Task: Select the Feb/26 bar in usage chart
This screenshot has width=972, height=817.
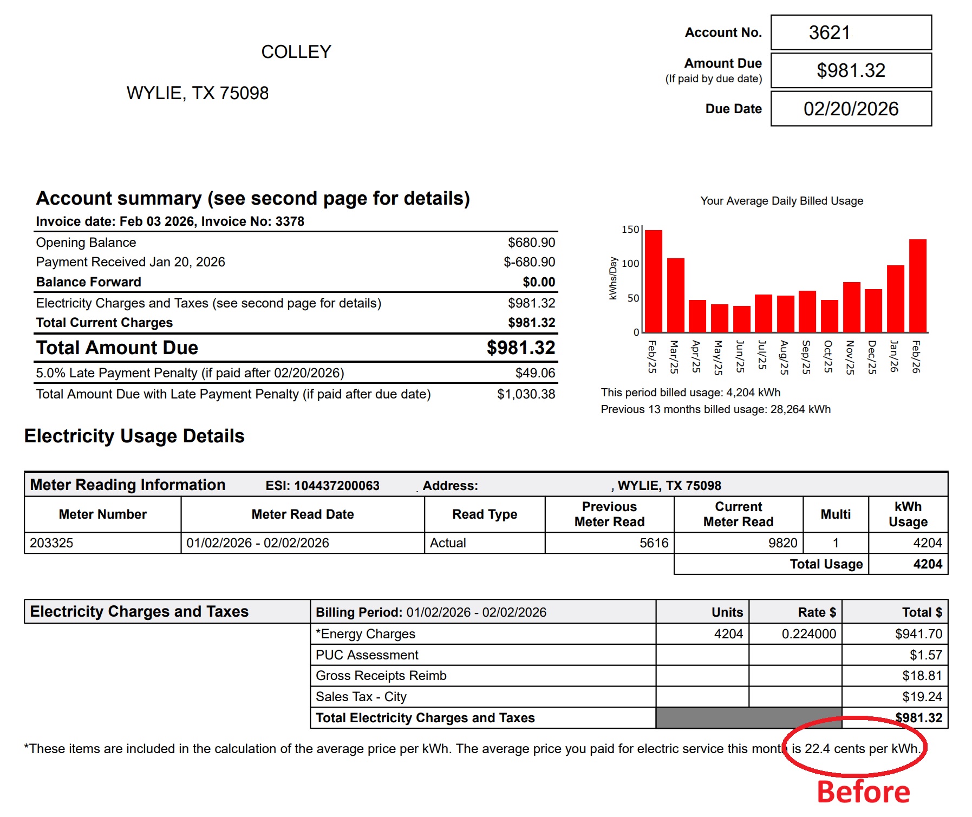Action: pyautogui.click(x=917, y=285)
